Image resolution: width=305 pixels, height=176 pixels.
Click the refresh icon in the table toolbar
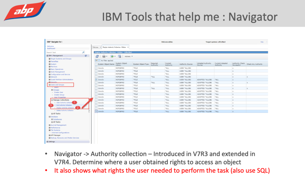pos(97,56)
